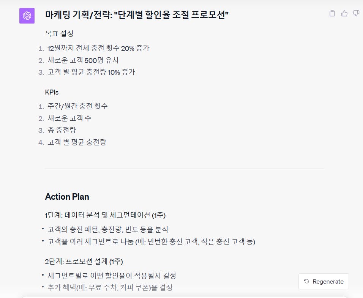Click the "1단계: 데이터 분석 및 세그먼테이션" line
Screen dimensions: 363x298
105,215
